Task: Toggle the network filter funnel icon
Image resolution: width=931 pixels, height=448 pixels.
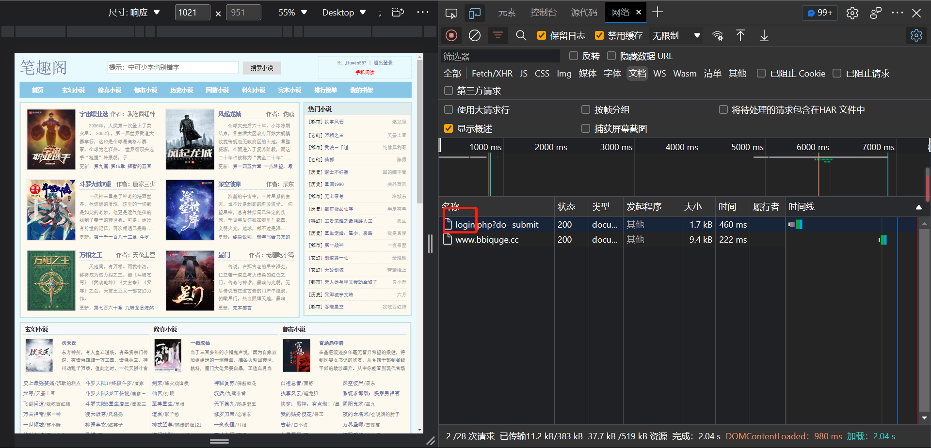Action: tap(498, 35)
